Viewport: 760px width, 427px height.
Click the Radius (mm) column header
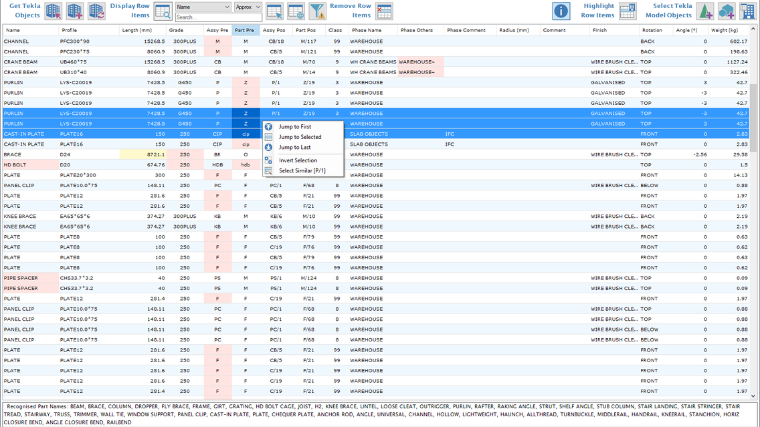[x=518, y=30]
